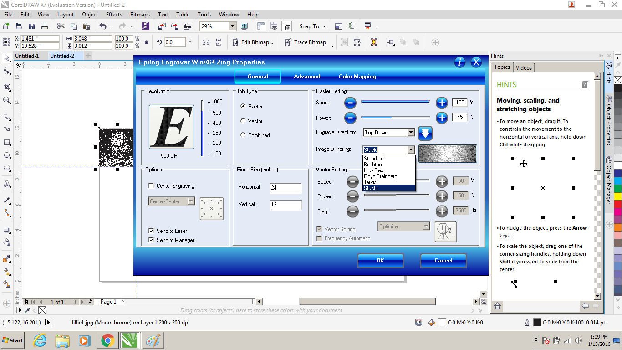
Task: Switch to Untitled-1 document tab
Action: pyautogui.click(x=27, y=56)
